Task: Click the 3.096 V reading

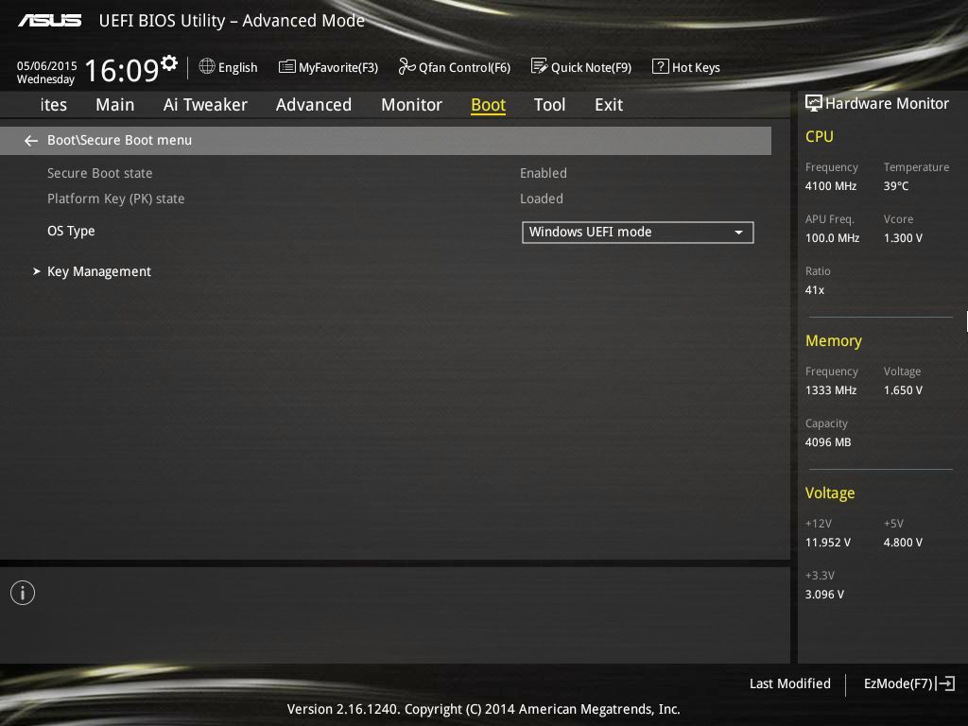Action: pyautogui.click(x=824, y=594)
